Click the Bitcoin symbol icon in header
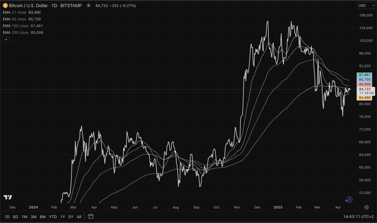377x223 pixels. 5,6
